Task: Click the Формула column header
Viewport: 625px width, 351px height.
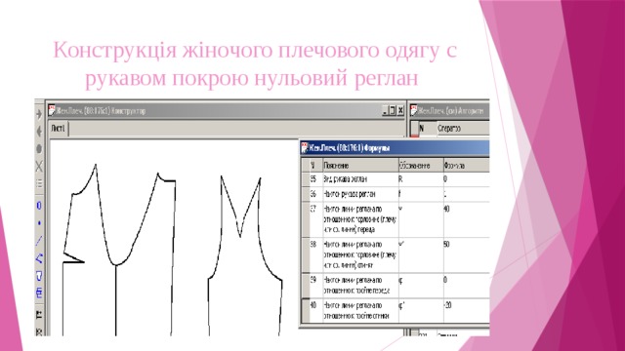Action: (466, 166)
